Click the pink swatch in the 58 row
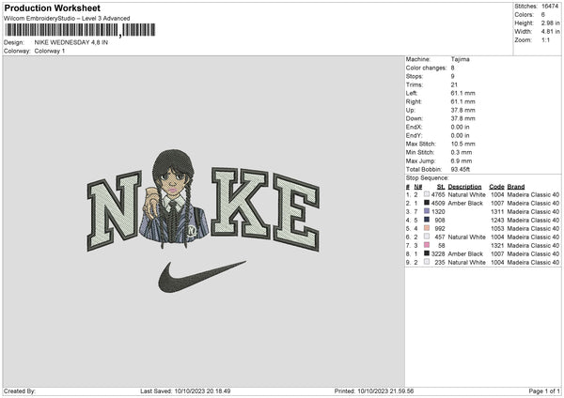Image resolution: width=564 pixels, height=398 pixels. (x=427, y=245)
